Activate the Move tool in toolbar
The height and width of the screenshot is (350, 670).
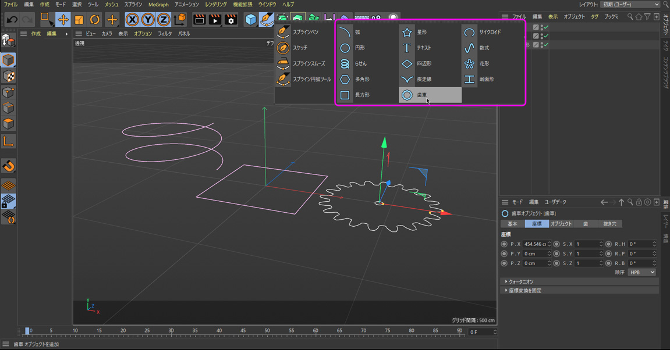click(63, 20)
